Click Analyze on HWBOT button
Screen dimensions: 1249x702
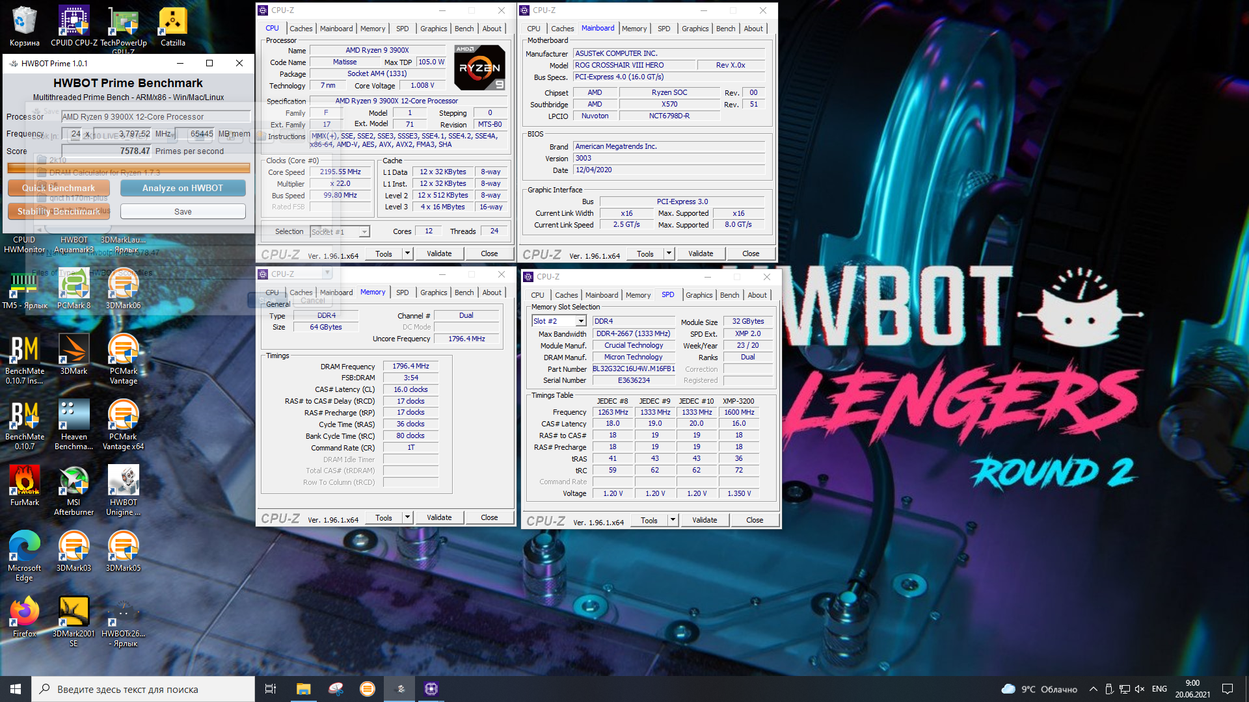pos(183,188)
